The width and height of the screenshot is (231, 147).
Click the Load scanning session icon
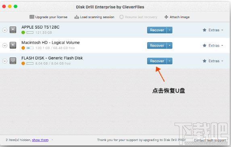pyautogui.click(x=77, y=17)
